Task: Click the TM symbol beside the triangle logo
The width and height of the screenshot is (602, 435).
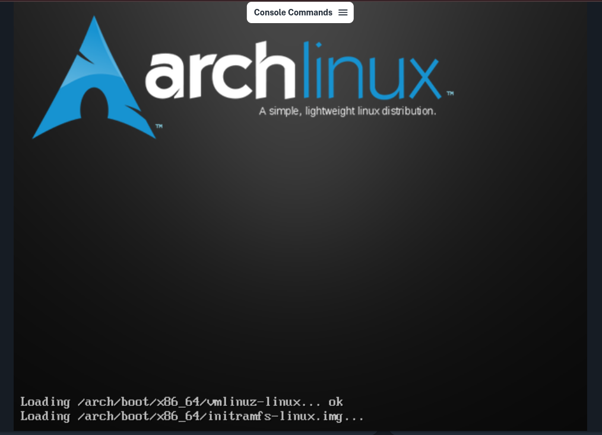Action: (159, 126)
